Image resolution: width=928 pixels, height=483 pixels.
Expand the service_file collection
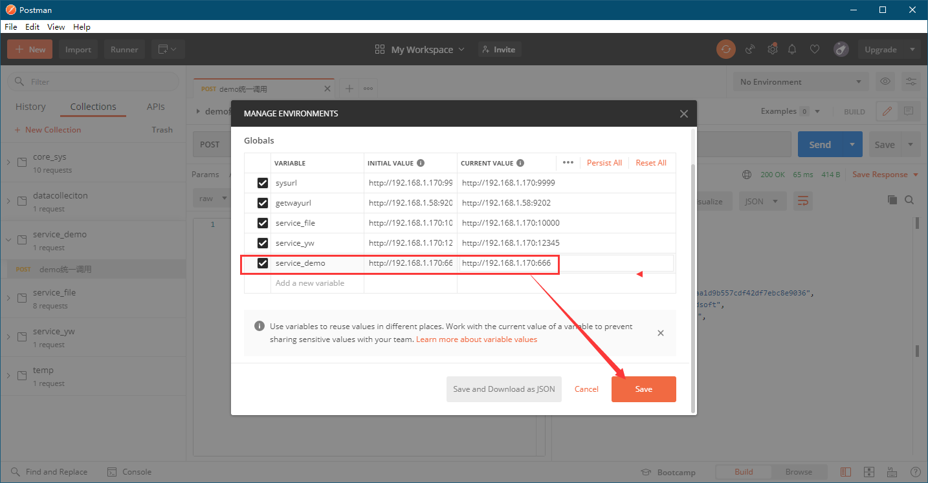coord(8,298)
